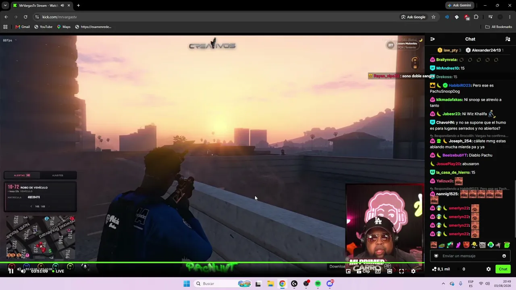Open a new browser tab
Viewport: 516px width, 290px height.
78,6
